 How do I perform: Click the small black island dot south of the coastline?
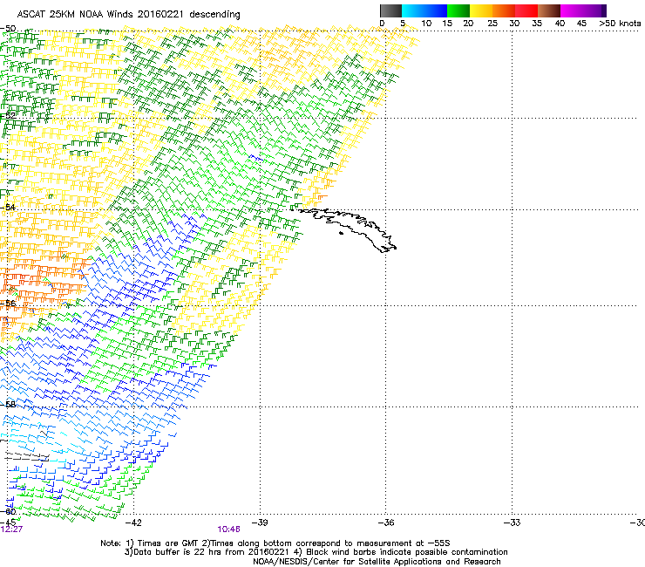(x=341, y=233)
